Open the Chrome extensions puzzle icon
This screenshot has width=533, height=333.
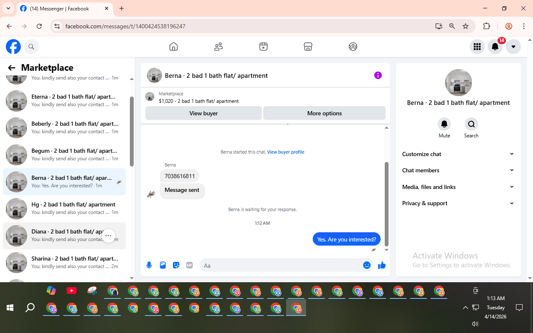(486, 26)
